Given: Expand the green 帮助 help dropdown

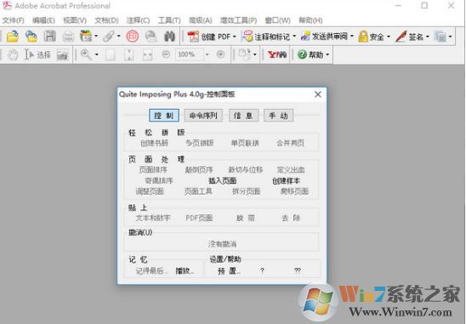Looking at the screenshot, I should click(327, 54).
